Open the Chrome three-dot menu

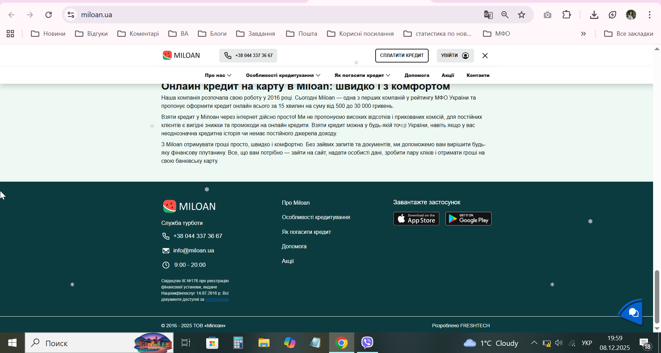(650, 15)
